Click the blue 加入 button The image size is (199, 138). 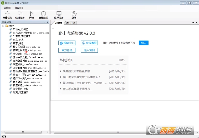tap(144, 43)
